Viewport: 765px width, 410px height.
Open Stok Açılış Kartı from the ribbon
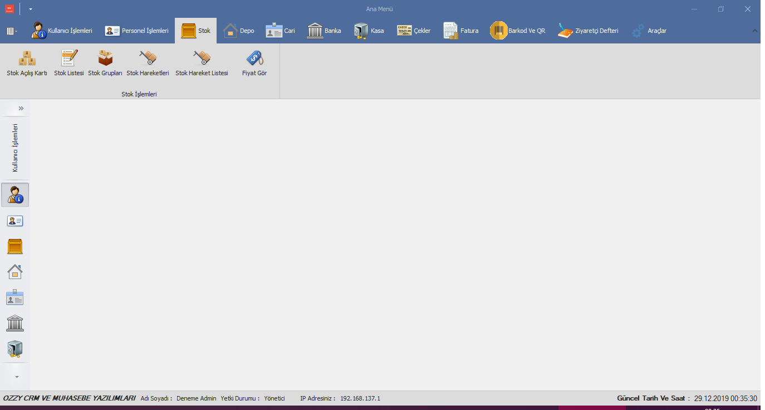click(27, 64)
